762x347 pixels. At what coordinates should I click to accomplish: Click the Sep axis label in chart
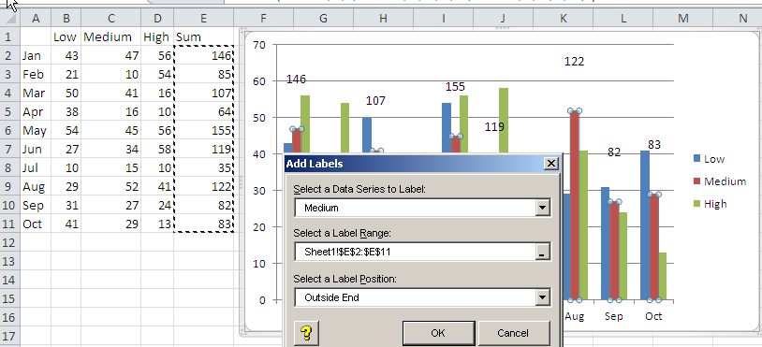[x=614, y=316]
